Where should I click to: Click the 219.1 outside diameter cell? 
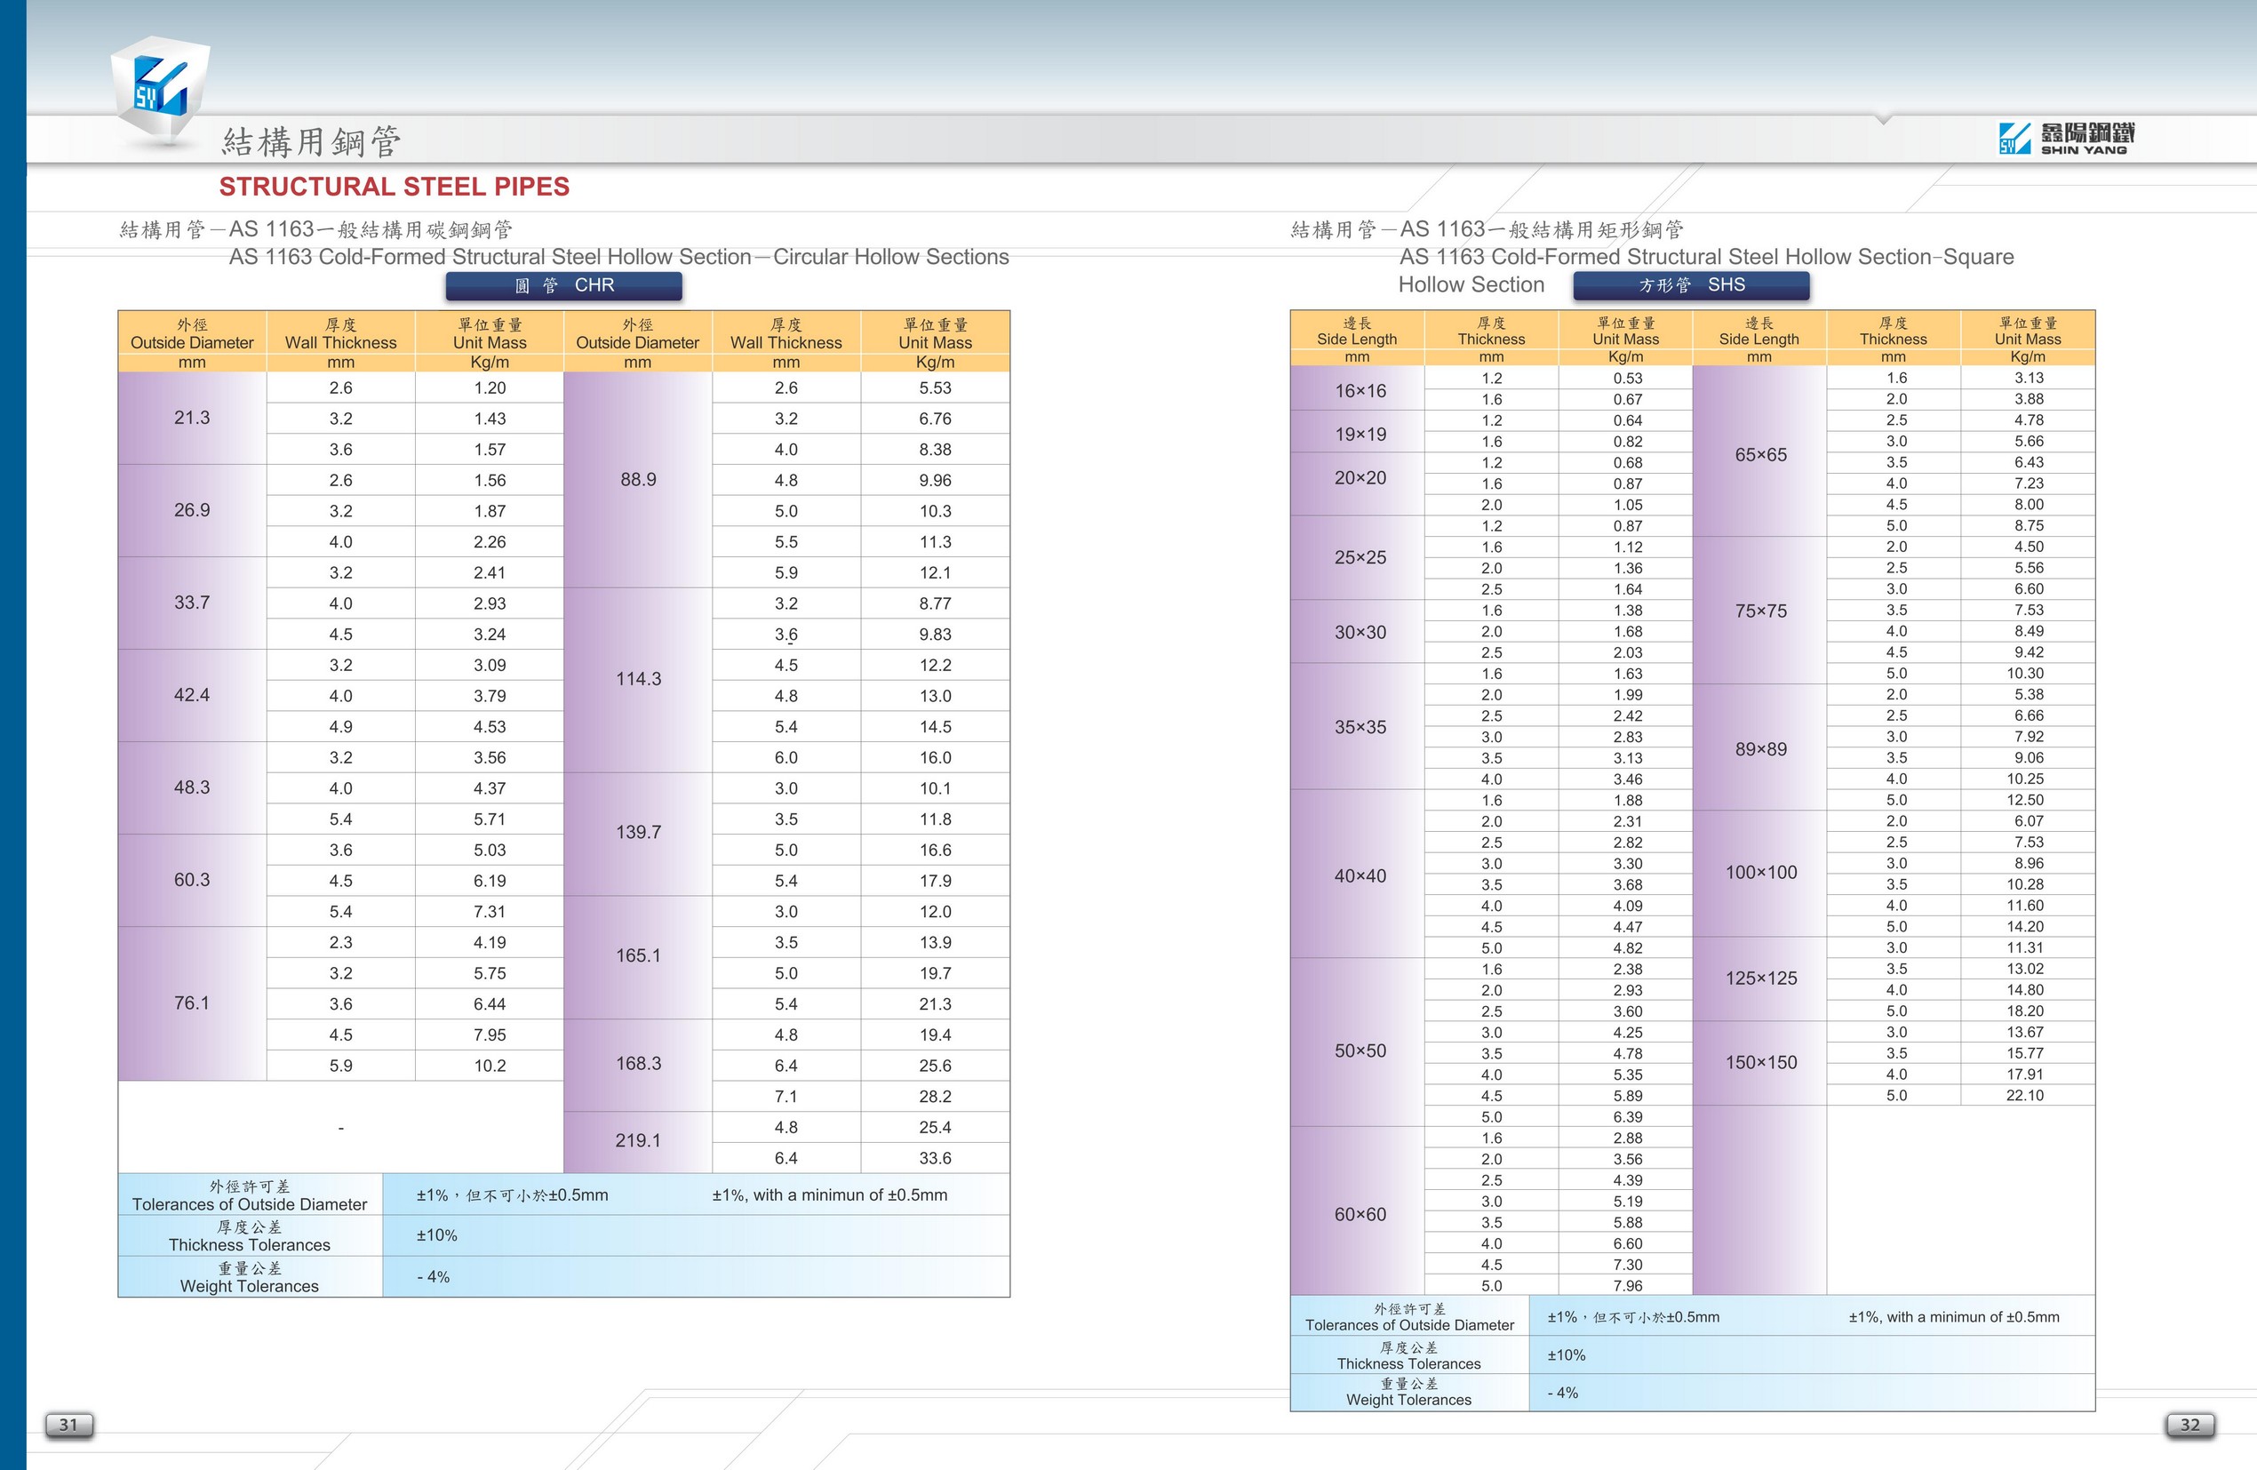[638, 1141]
